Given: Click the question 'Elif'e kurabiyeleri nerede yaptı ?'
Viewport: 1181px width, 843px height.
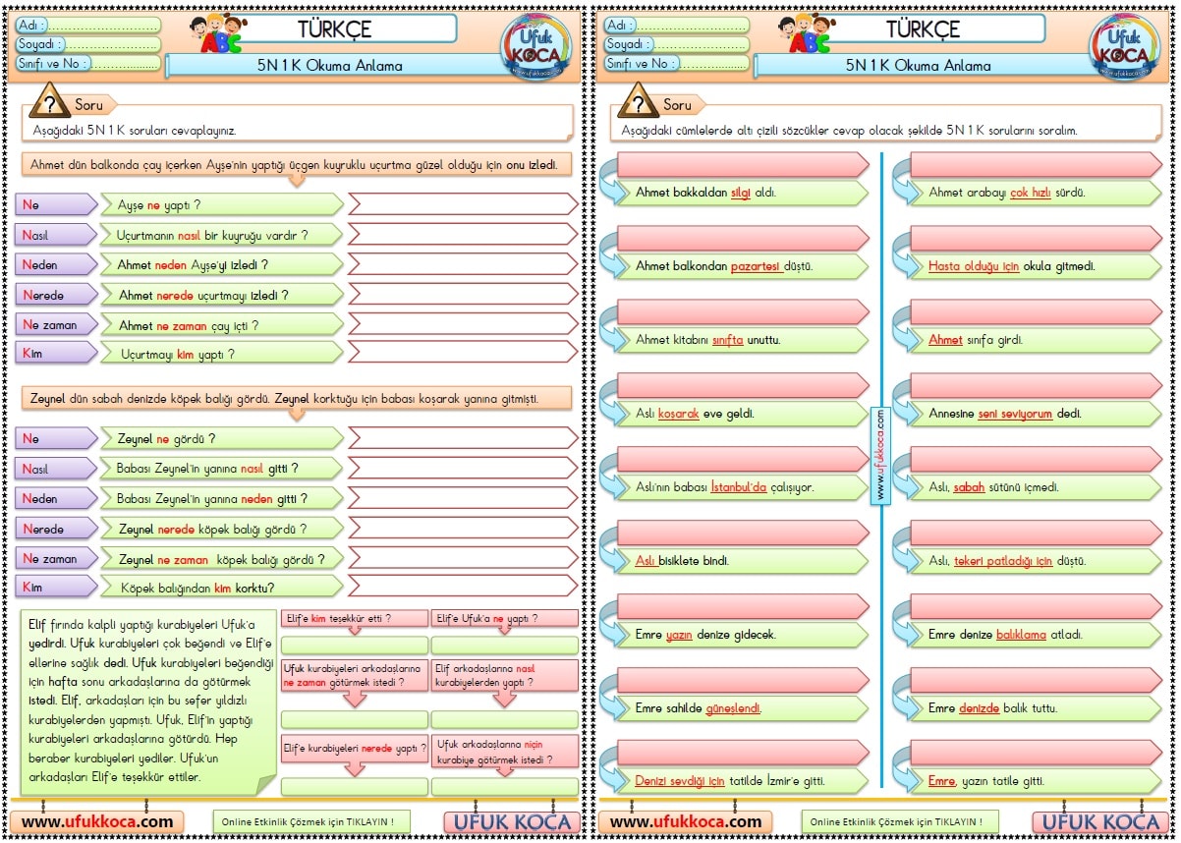Looking at the screenshot, I should (355, 748).
